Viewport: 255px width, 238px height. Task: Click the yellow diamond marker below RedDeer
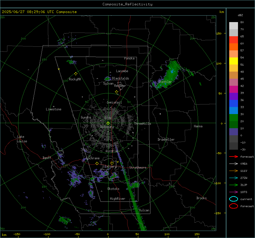click(116, 92)
